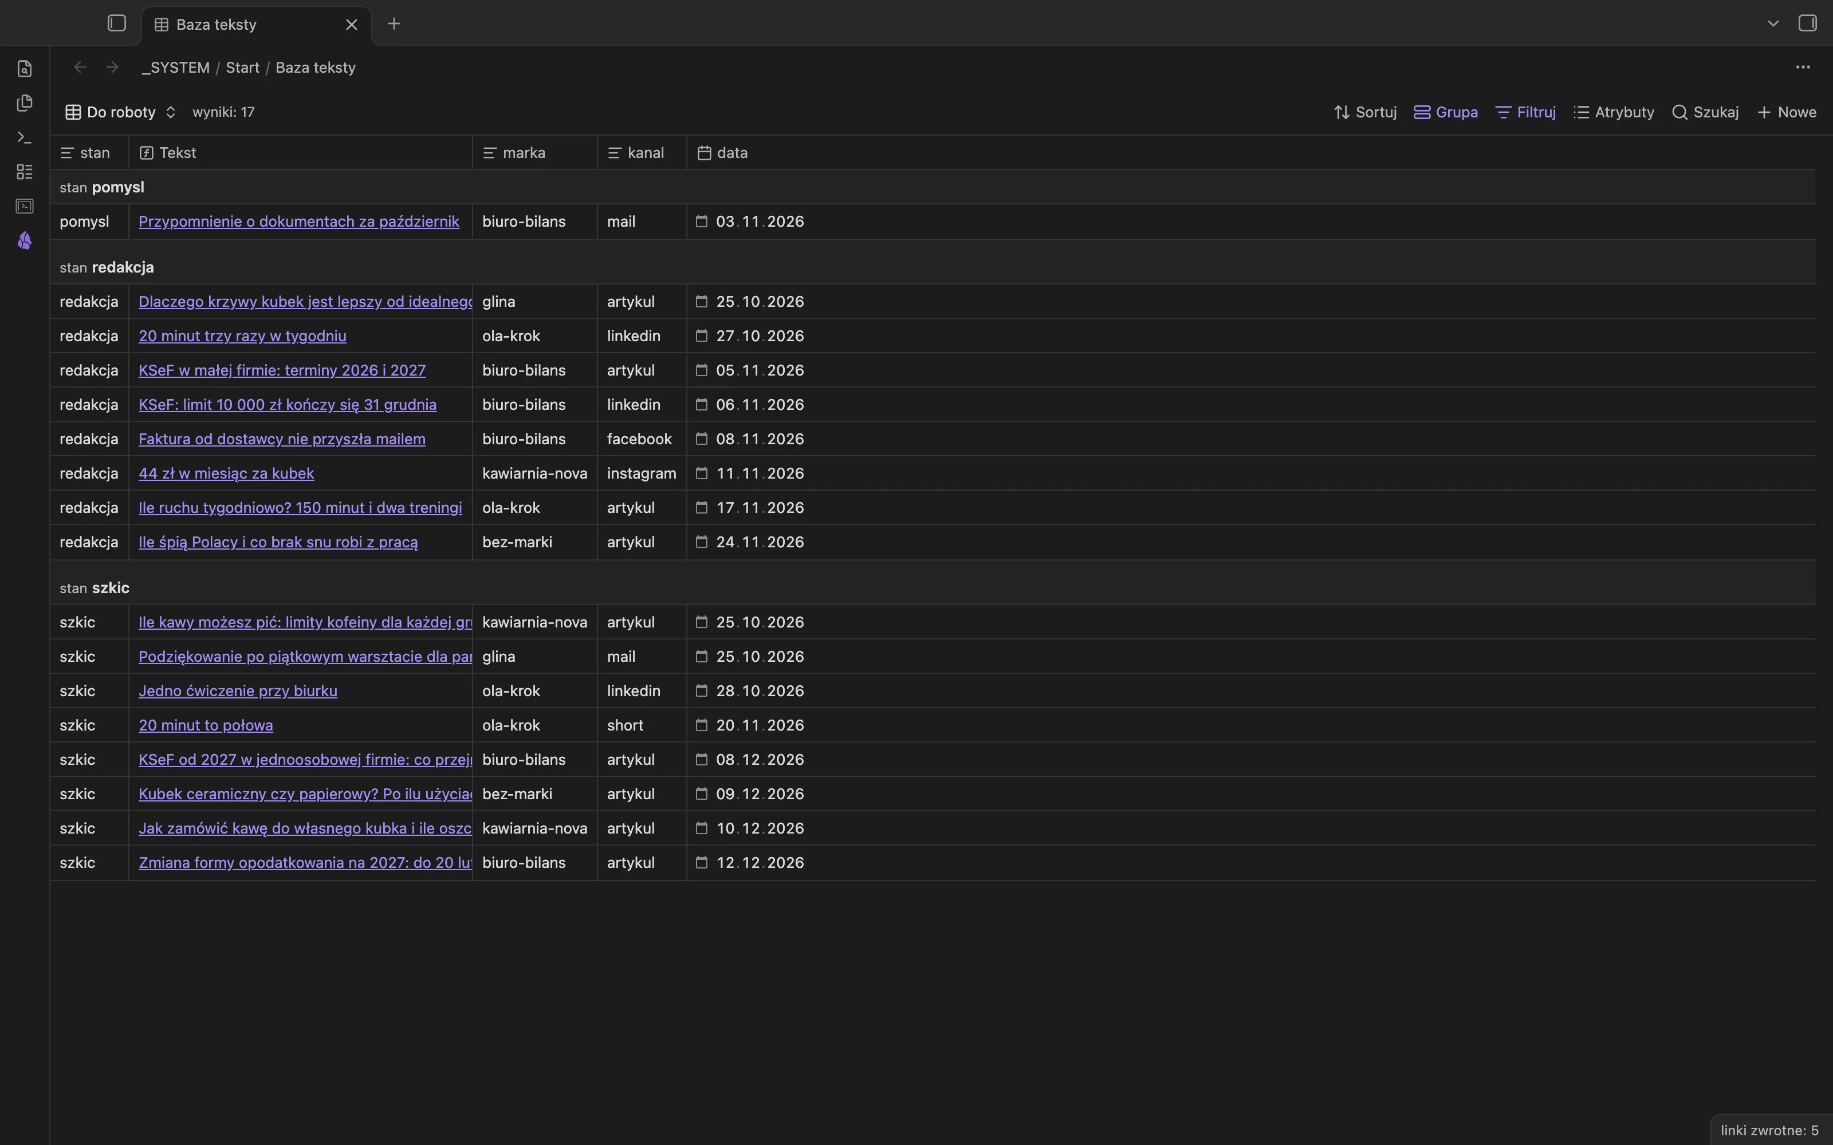Screen dimensions: 1833x1145
Task: Open linki zwrotne: 5 status entry
Action: tap(1769, 1131)
